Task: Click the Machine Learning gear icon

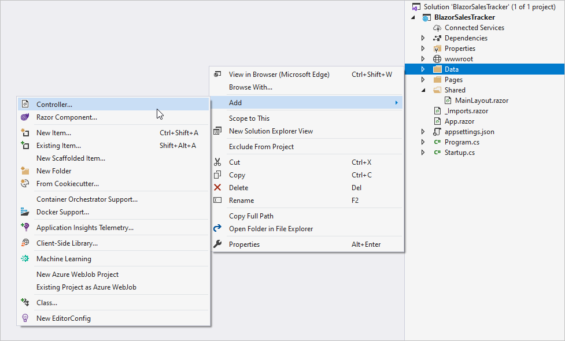Action: click(x=25, y=259)
